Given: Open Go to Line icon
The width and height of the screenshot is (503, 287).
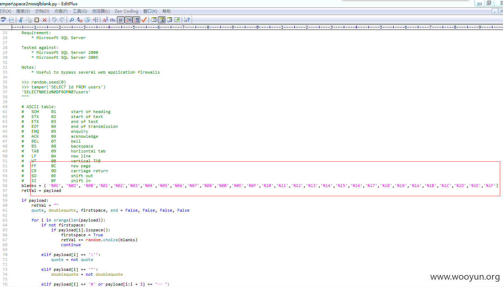Looking at the screenshot, I should [x=95, y=20].
